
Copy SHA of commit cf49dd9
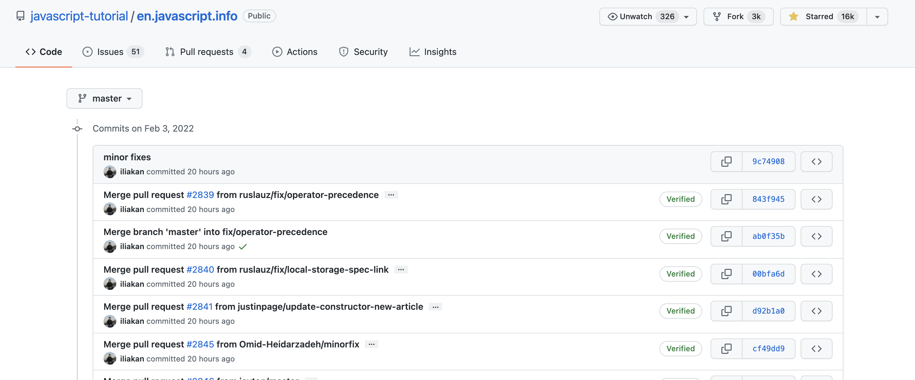726,349
